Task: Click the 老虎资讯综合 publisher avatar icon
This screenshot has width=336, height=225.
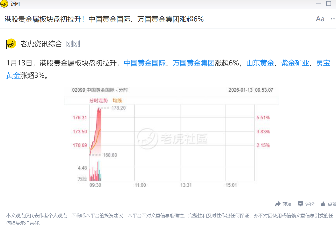Action: [10, 44]
